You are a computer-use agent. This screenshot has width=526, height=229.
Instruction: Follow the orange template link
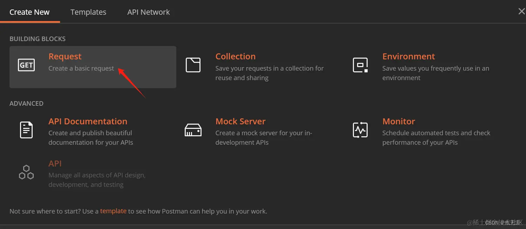click(x=113, y=211)
